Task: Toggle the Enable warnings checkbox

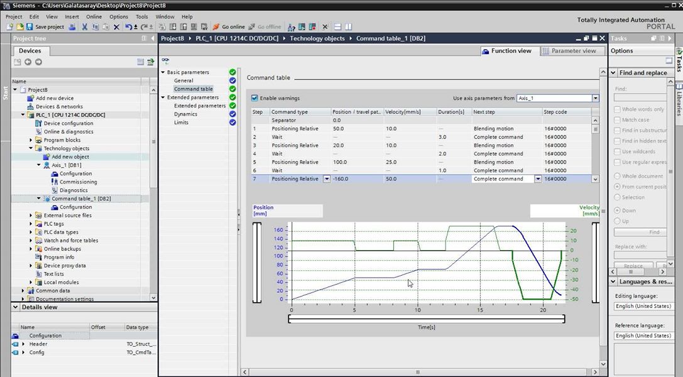Action: pyautogui.click(x=255, y=99)
